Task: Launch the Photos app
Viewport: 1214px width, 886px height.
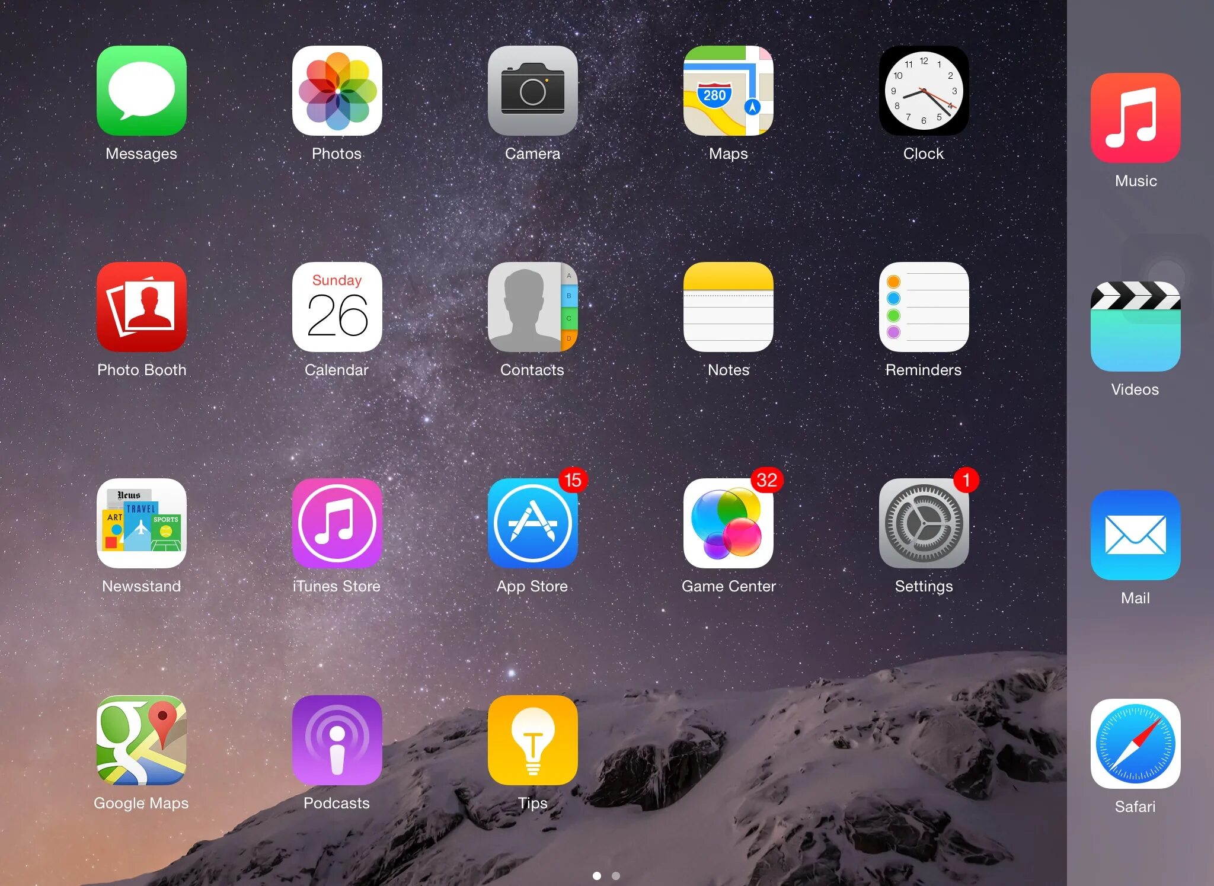Action: point(337,91)
